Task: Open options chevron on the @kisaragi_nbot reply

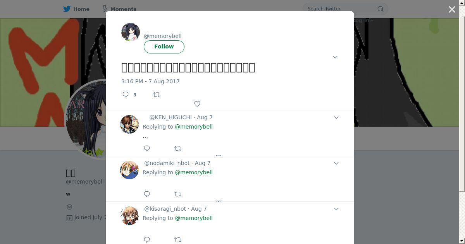Action: [x=336, y=209]
